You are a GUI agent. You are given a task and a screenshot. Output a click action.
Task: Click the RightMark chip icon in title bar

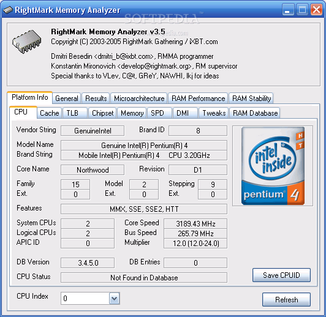[x=8, y=10]
